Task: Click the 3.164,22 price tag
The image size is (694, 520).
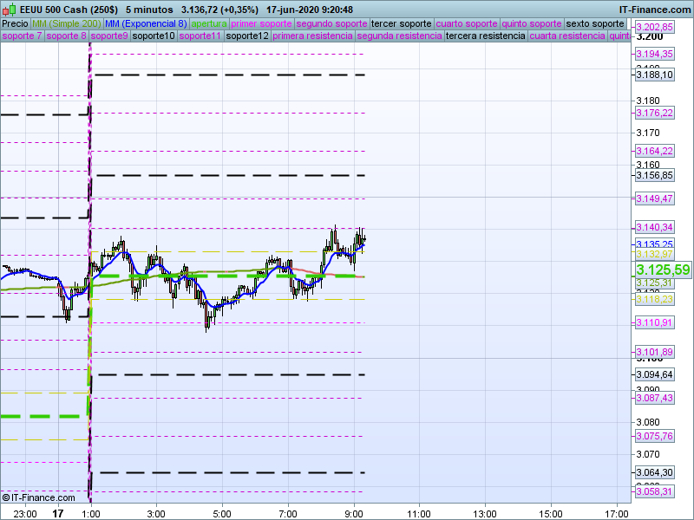Action: (x=654, y=151)
